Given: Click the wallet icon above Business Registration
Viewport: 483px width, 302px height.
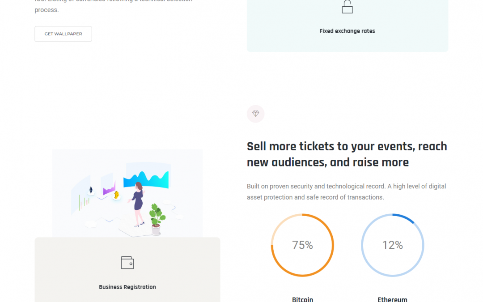Looking at the screenshot, I should (x=127, y=263).
